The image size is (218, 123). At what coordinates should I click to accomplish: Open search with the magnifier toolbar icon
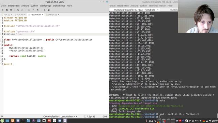click(45, 10)
